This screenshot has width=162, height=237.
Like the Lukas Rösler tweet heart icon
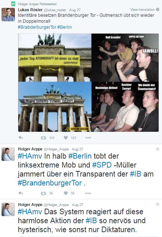tap(66, 138)
